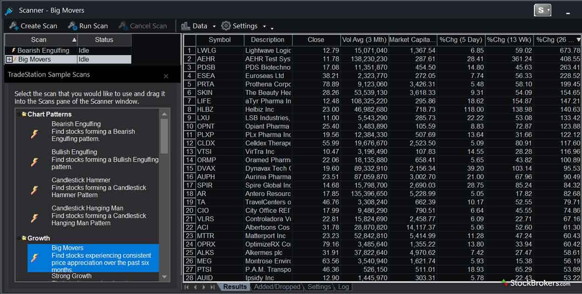The width and height of the screenshot is (582, 294).
Task: Open the Data dropdown arrow
Action: coord(214,26)
